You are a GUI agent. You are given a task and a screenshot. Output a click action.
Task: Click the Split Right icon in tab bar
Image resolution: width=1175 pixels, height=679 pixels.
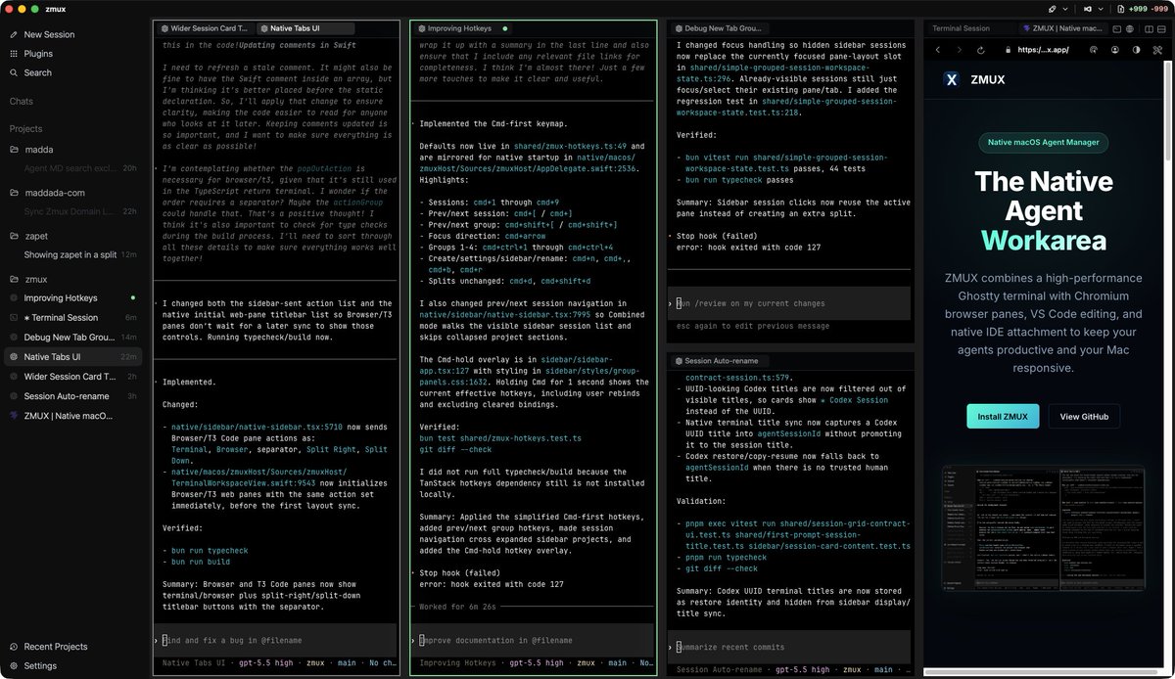(1149, 28)
